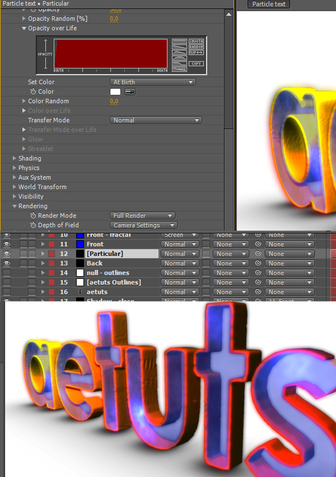This screenshot has height=477, width=336.
Task: Collapse the Rendering group
Action: point(14,206)
